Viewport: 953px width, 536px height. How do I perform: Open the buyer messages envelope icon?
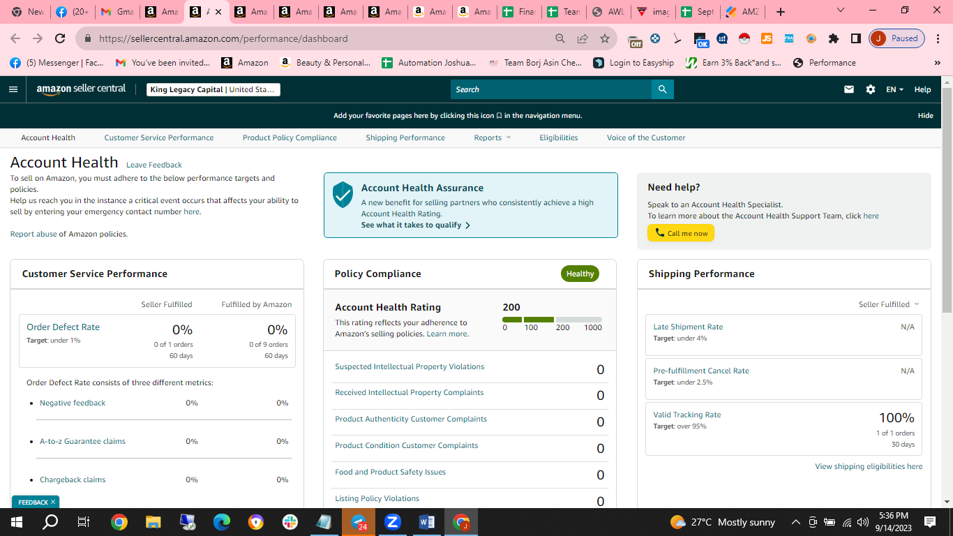(x=849, y=89)
